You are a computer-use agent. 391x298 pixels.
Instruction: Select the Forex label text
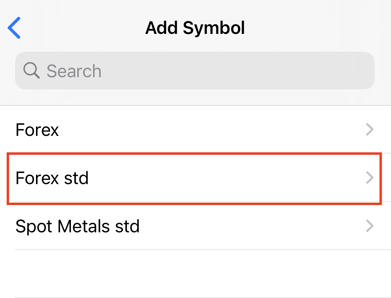(37, 130)
